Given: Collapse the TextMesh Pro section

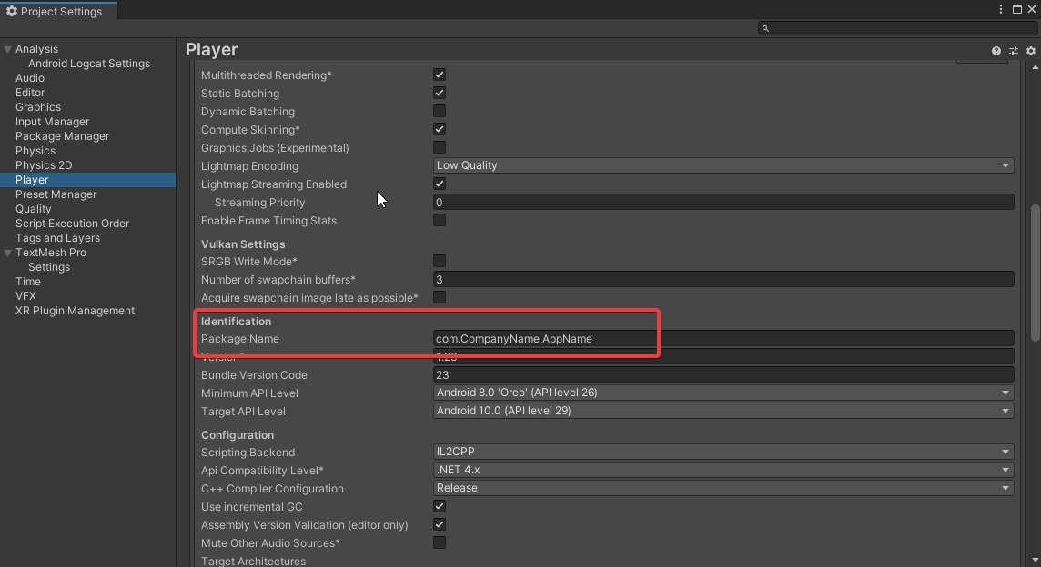Looking at the screenshot, I should [x=7, y=253].
